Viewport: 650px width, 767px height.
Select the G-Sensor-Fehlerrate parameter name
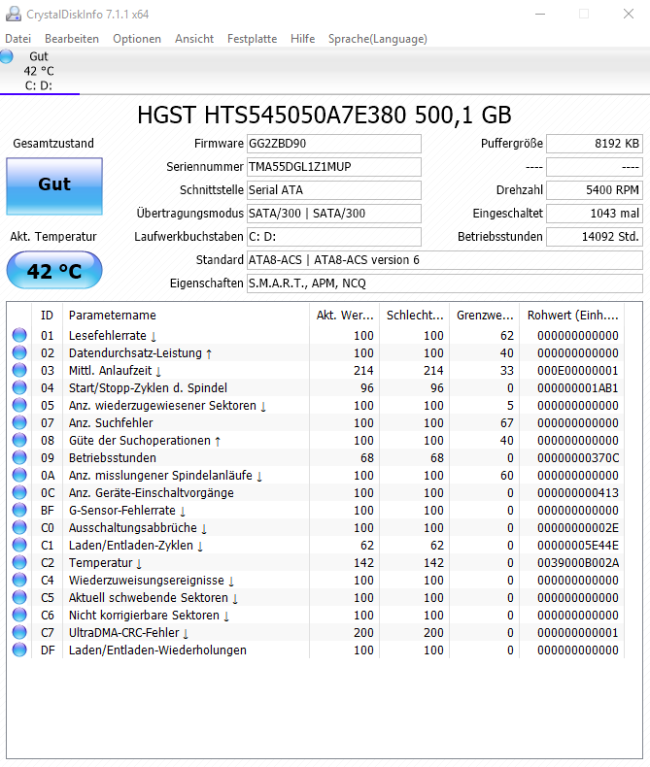pos(127,511)
